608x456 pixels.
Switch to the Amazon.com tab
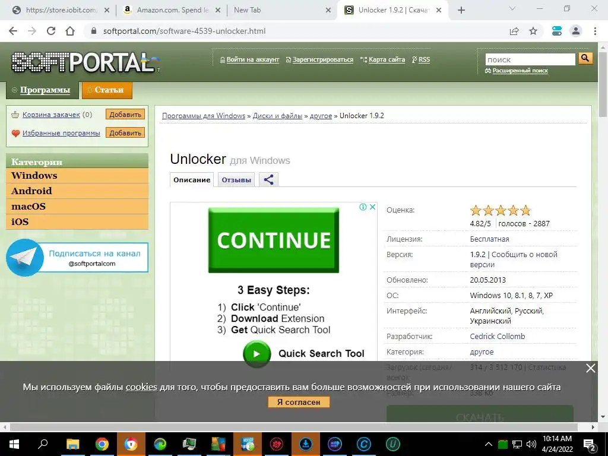pos(170,10)
